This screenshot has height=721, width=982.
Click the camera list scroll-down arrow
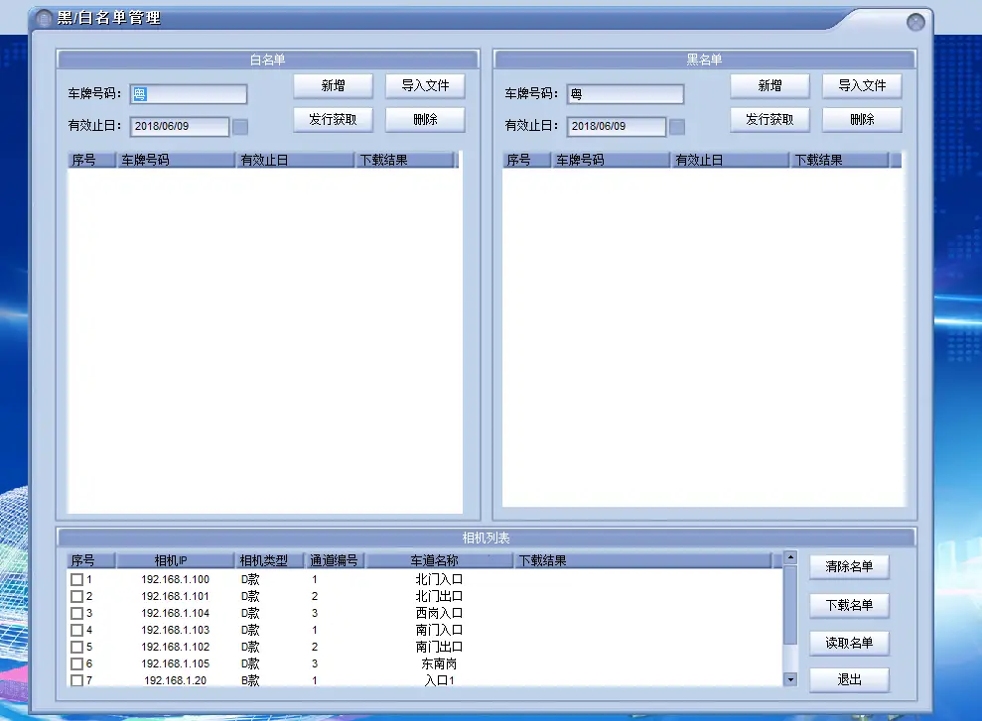tap(790, 679)
